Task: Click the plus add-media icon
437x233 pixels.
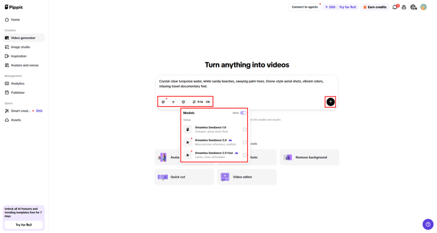Action: (x=173, y=102)
